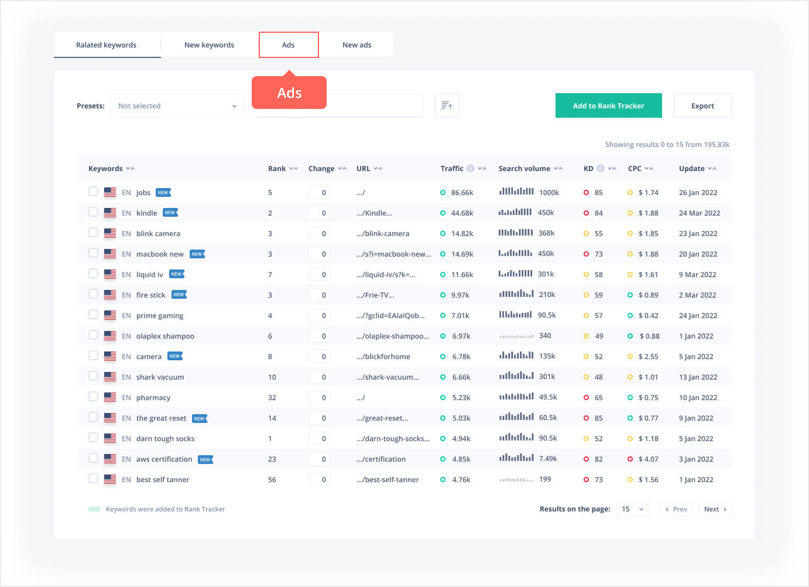This screenshot has height=587, width=809.
Task: Switch to the Ralated keywords tab
Action: click(107, 45)
